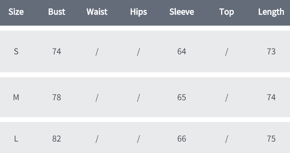Click the Sleeve column header

[x=182, y=12]
